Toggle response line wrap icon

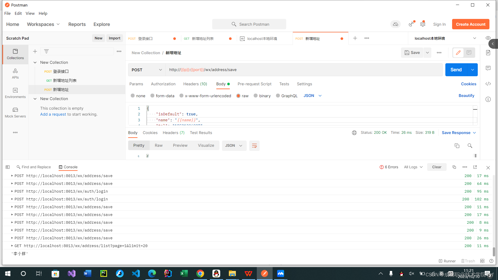click(x=254, y=146)
